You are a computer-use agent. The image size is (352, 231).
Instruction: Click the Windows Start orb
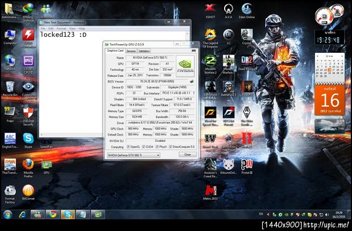tap(8, 215)
